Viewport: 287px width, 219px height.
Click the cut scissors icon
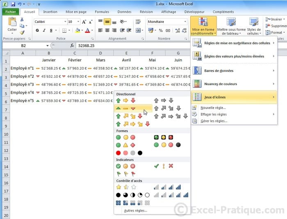pyautogui.click(x=22, y=19)
